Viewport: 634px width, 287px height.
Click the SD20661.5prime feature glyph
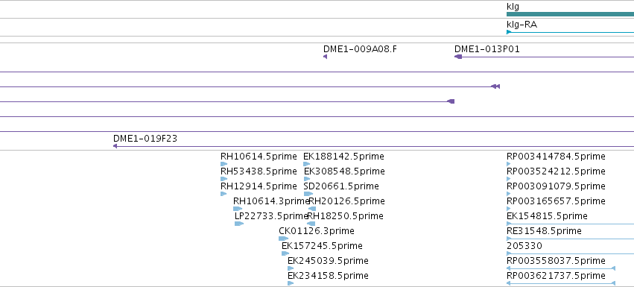coord(308,194)
